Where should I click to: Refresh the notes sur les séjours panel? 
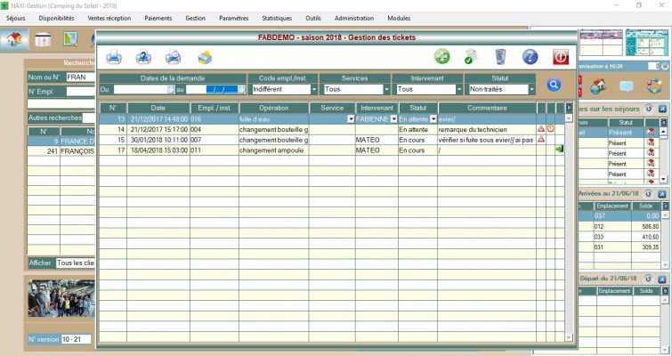pos(649,109)
